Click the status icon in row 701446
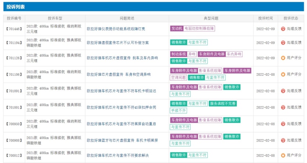Screen dimensions: 307x163 coord(283,29)
